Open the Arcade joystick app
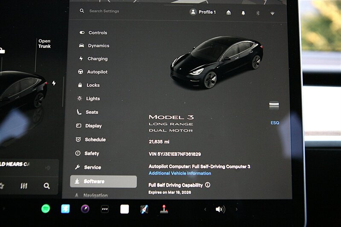The image size is (341, 227). (163, 209)
